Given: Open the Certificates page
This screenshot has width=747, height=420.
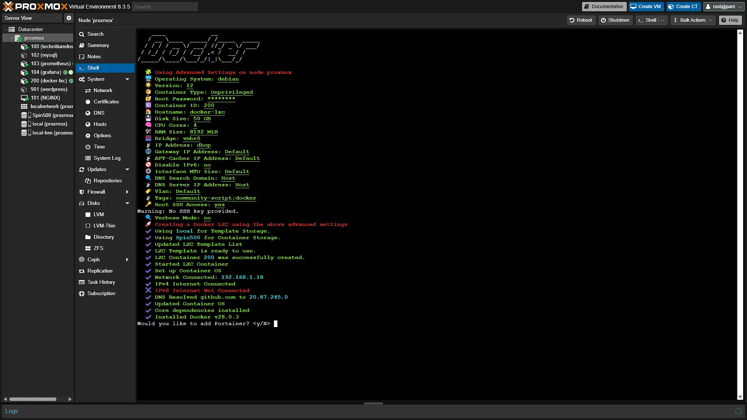Looking at the screenshot, I should point(105,102).
